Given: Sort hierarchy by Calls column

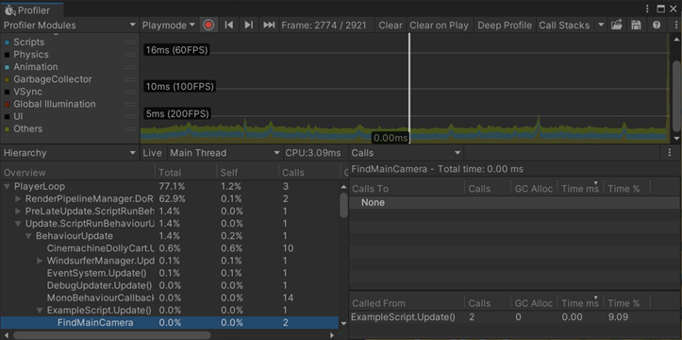Looking at the screenshot, I should pos(309,173).
